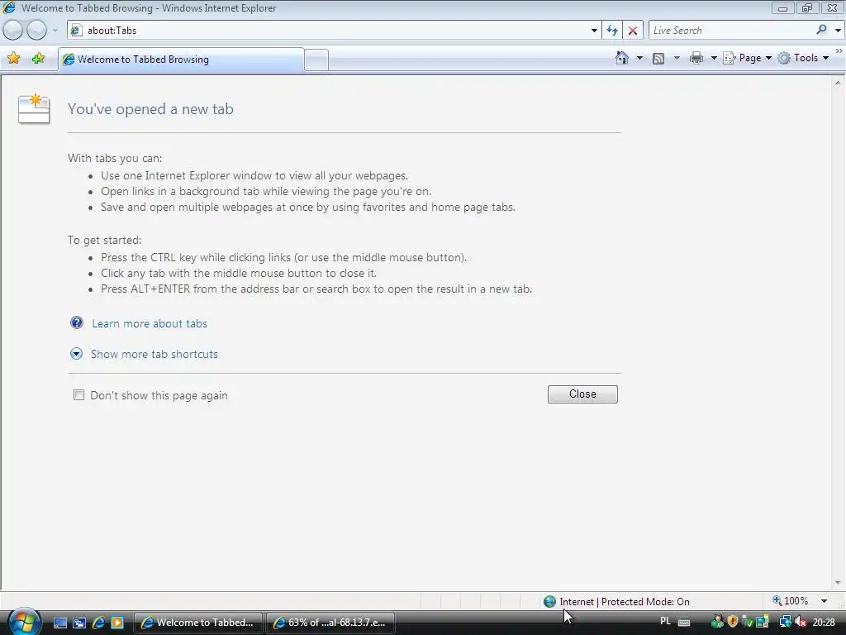Image resolution: width=846 pixels, height=635 pixels.
Task: Open the Tools menu
Action: click(803, 58)
